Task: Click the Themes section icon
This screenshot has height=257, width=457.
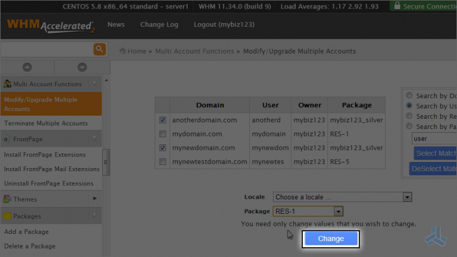Action: tap(7, 199)
